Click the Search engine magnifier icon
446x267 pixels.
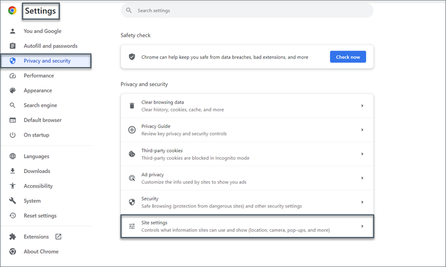12,105
